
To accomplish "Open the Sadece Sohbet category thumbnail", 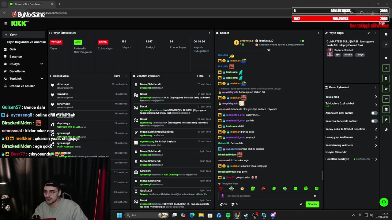I will click(x=330, y=52).
